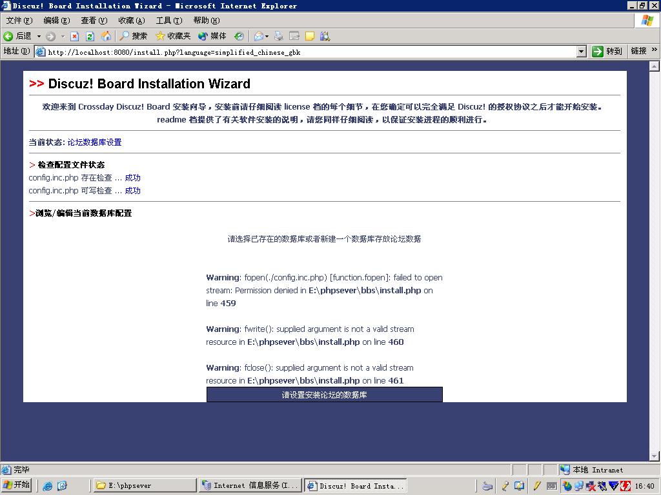Click the Research binoculars icon
Screen dimensions: 661x495
325,36
